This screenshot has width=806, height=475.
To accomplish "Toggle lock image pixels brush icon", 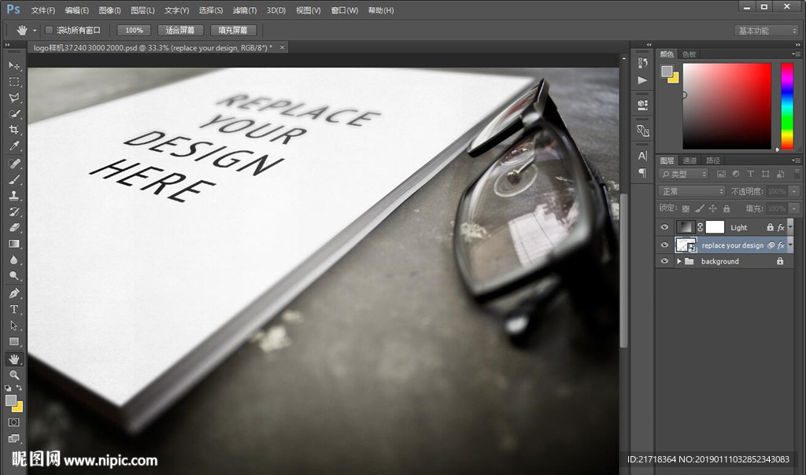I will [699, 208].
